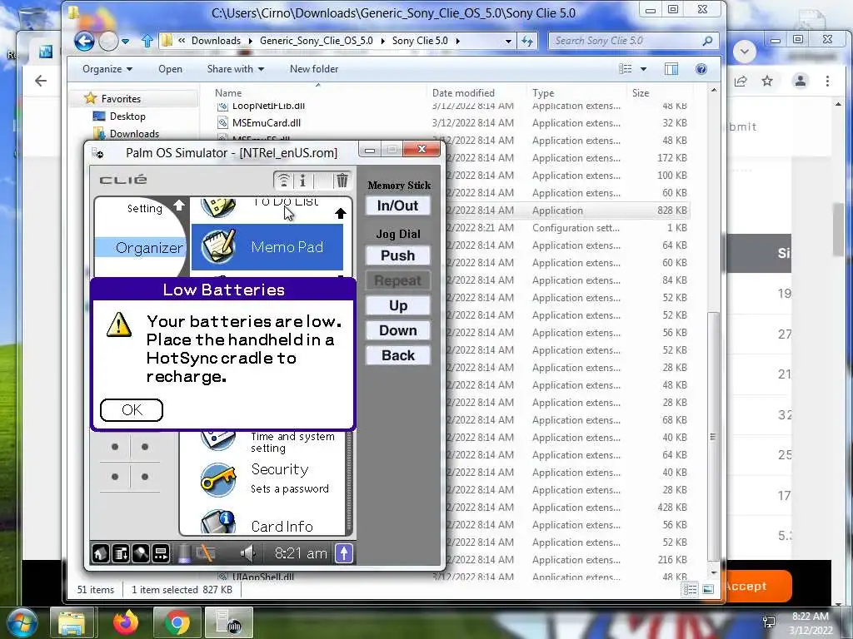Tap the blue up-arrow icon beside the clock
The width and height of the screenshot is (853, 639).
344,553
